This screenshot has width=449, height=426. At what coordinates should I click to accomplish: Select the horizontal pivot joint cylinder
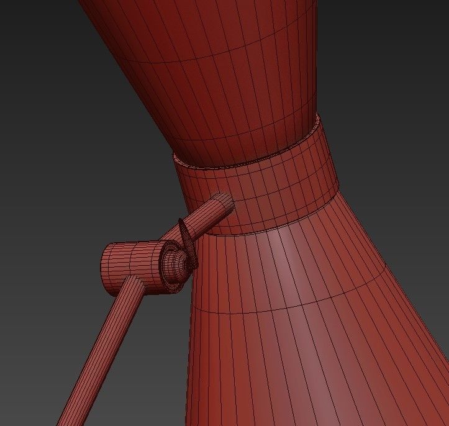point(140,268)
